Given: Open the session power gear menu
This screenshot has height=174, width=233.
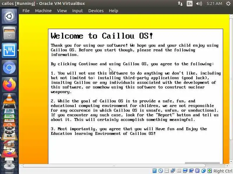Looking at the screenshot, I should [228, 3].
